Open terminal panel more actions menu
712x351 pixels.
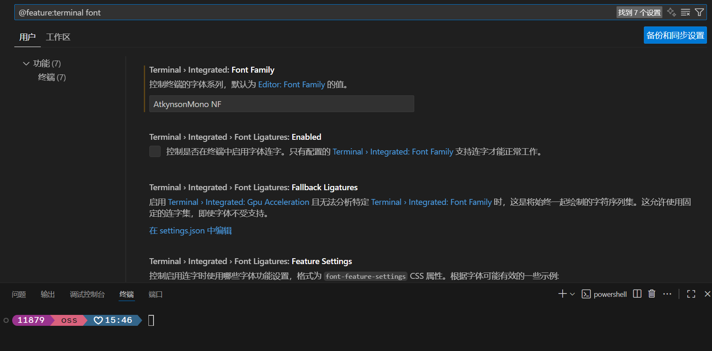(x=667, y=294)
